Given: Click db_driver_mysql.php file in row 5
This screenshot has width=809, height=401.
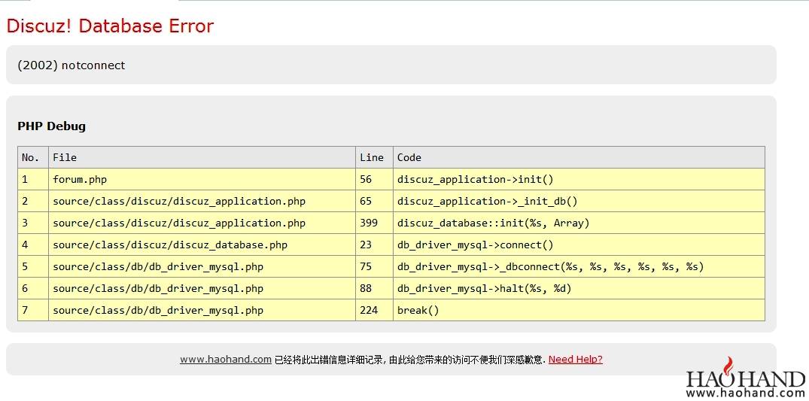Looking at the screenshot, I should (x=202, y=267).
